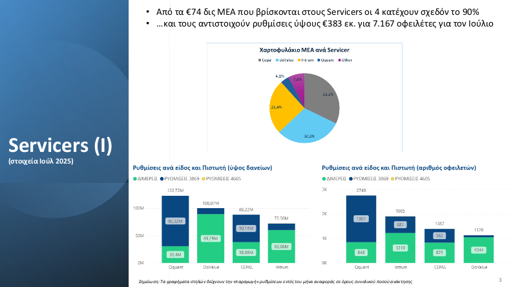Click the slide page number 3

(500, 279)
